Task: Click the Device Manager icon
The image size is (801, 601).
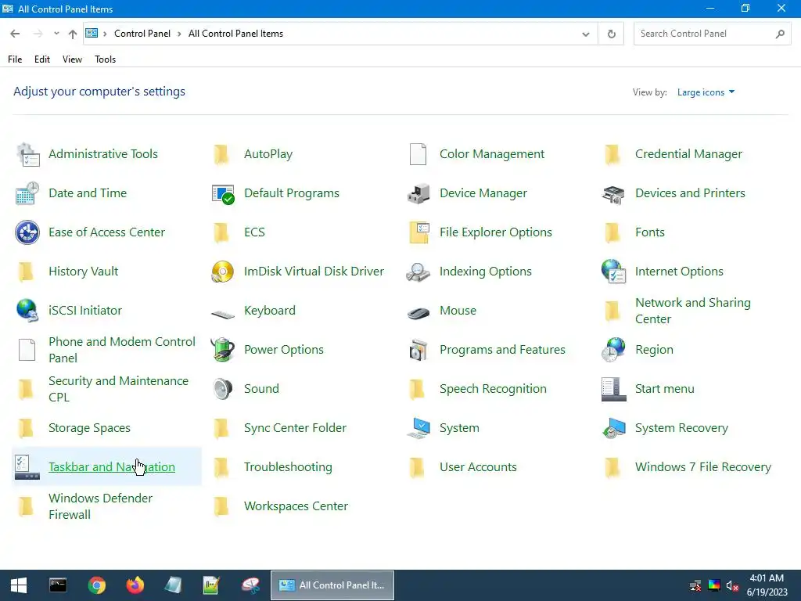Action: click(x=418, y=193)
